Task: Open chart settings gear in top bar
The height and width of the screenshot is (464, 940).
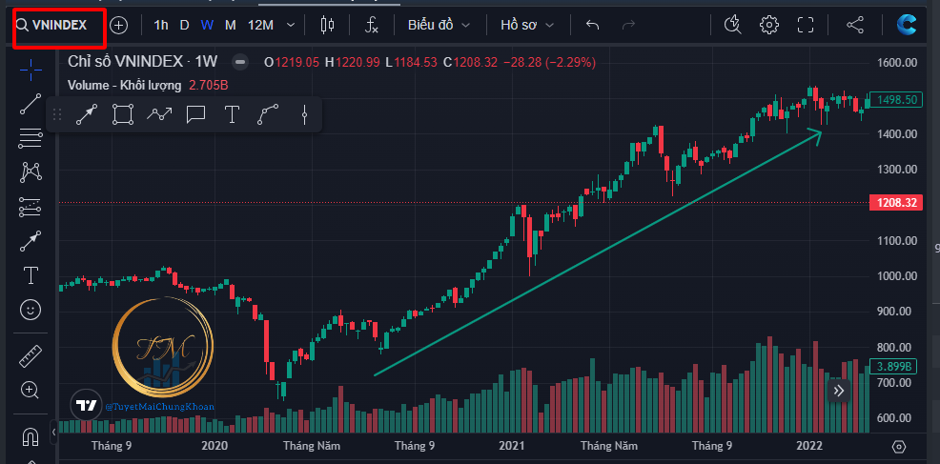Action: (769, 25)
